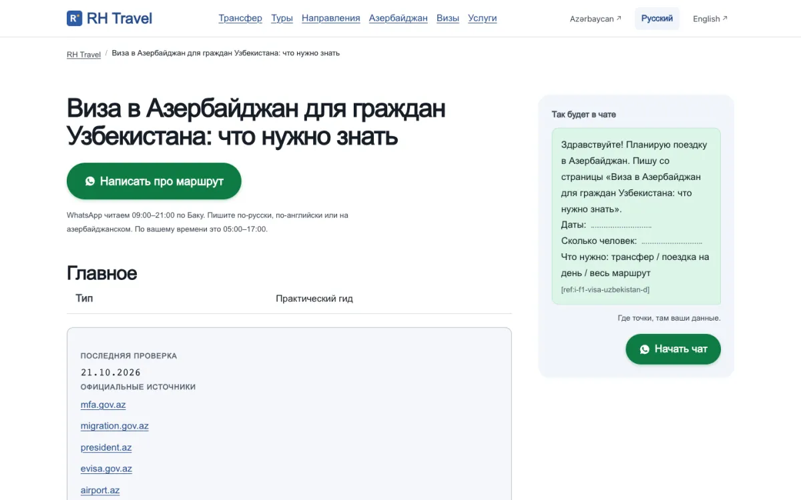Go to RH Travel breadcrumb link
The image size is (801, 500).
pos(83,54)
